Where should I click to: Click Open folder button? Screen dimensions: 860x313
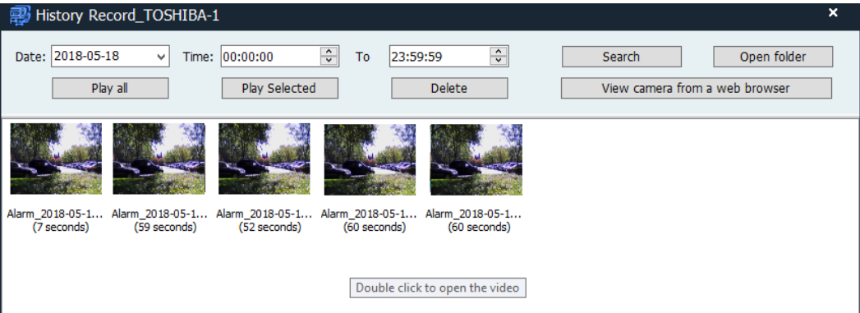click(773, 57)
